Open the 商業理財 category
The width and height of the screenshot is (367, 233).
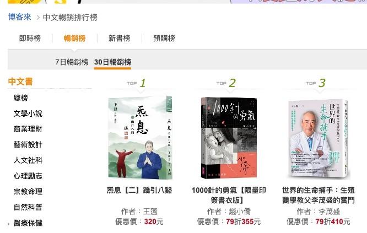coord(28,129)
